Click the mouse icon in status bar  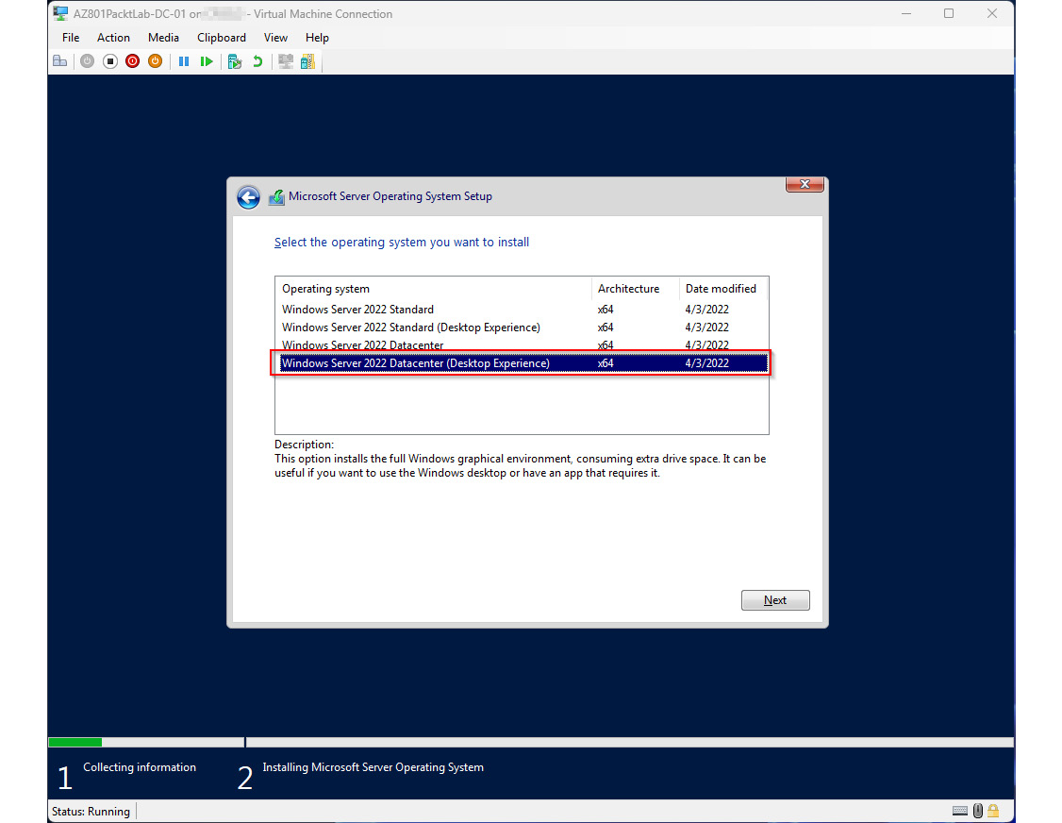point(978,811)
